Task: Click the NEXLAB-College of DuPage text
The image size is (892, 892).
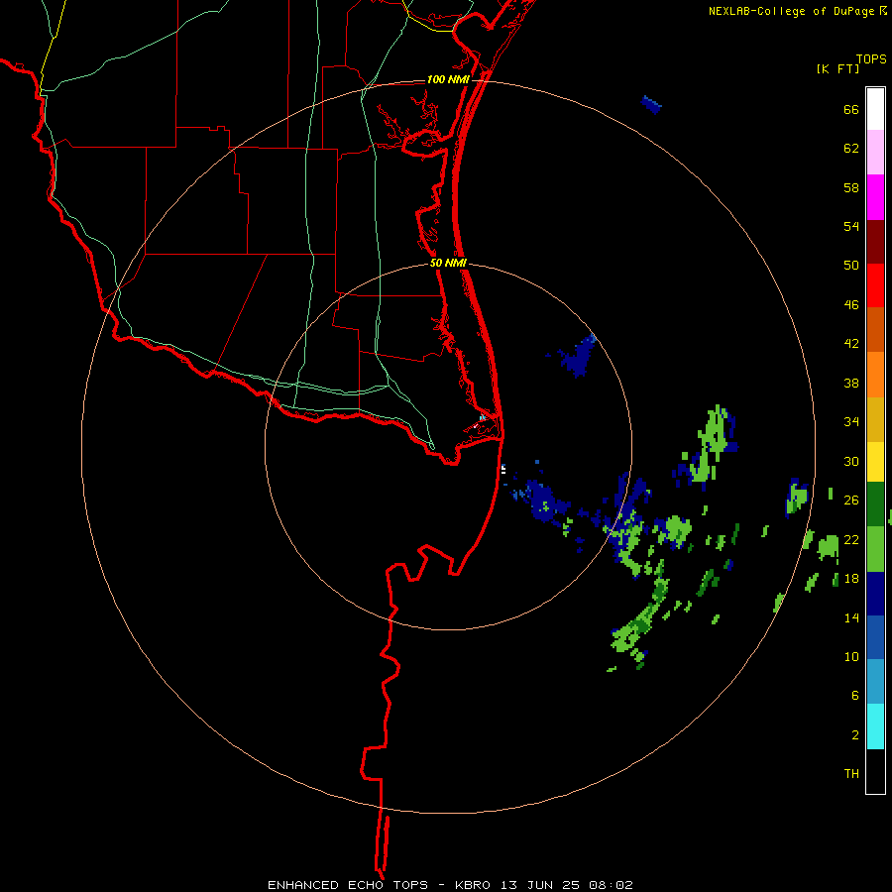Action: pyautogui.click(x=791, y=11)
